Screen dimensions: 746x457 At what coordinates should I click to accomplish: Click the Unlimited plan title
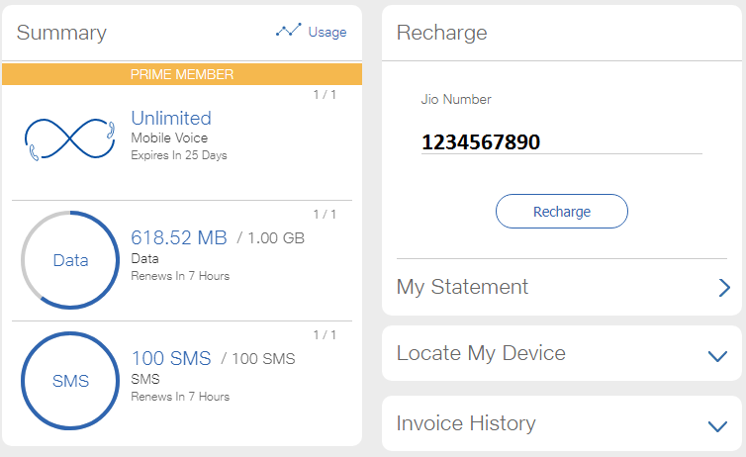click(171, 118)
